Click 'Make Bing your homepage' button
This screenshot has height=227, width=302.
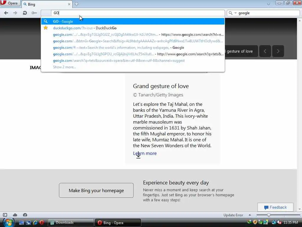point(96,190)
